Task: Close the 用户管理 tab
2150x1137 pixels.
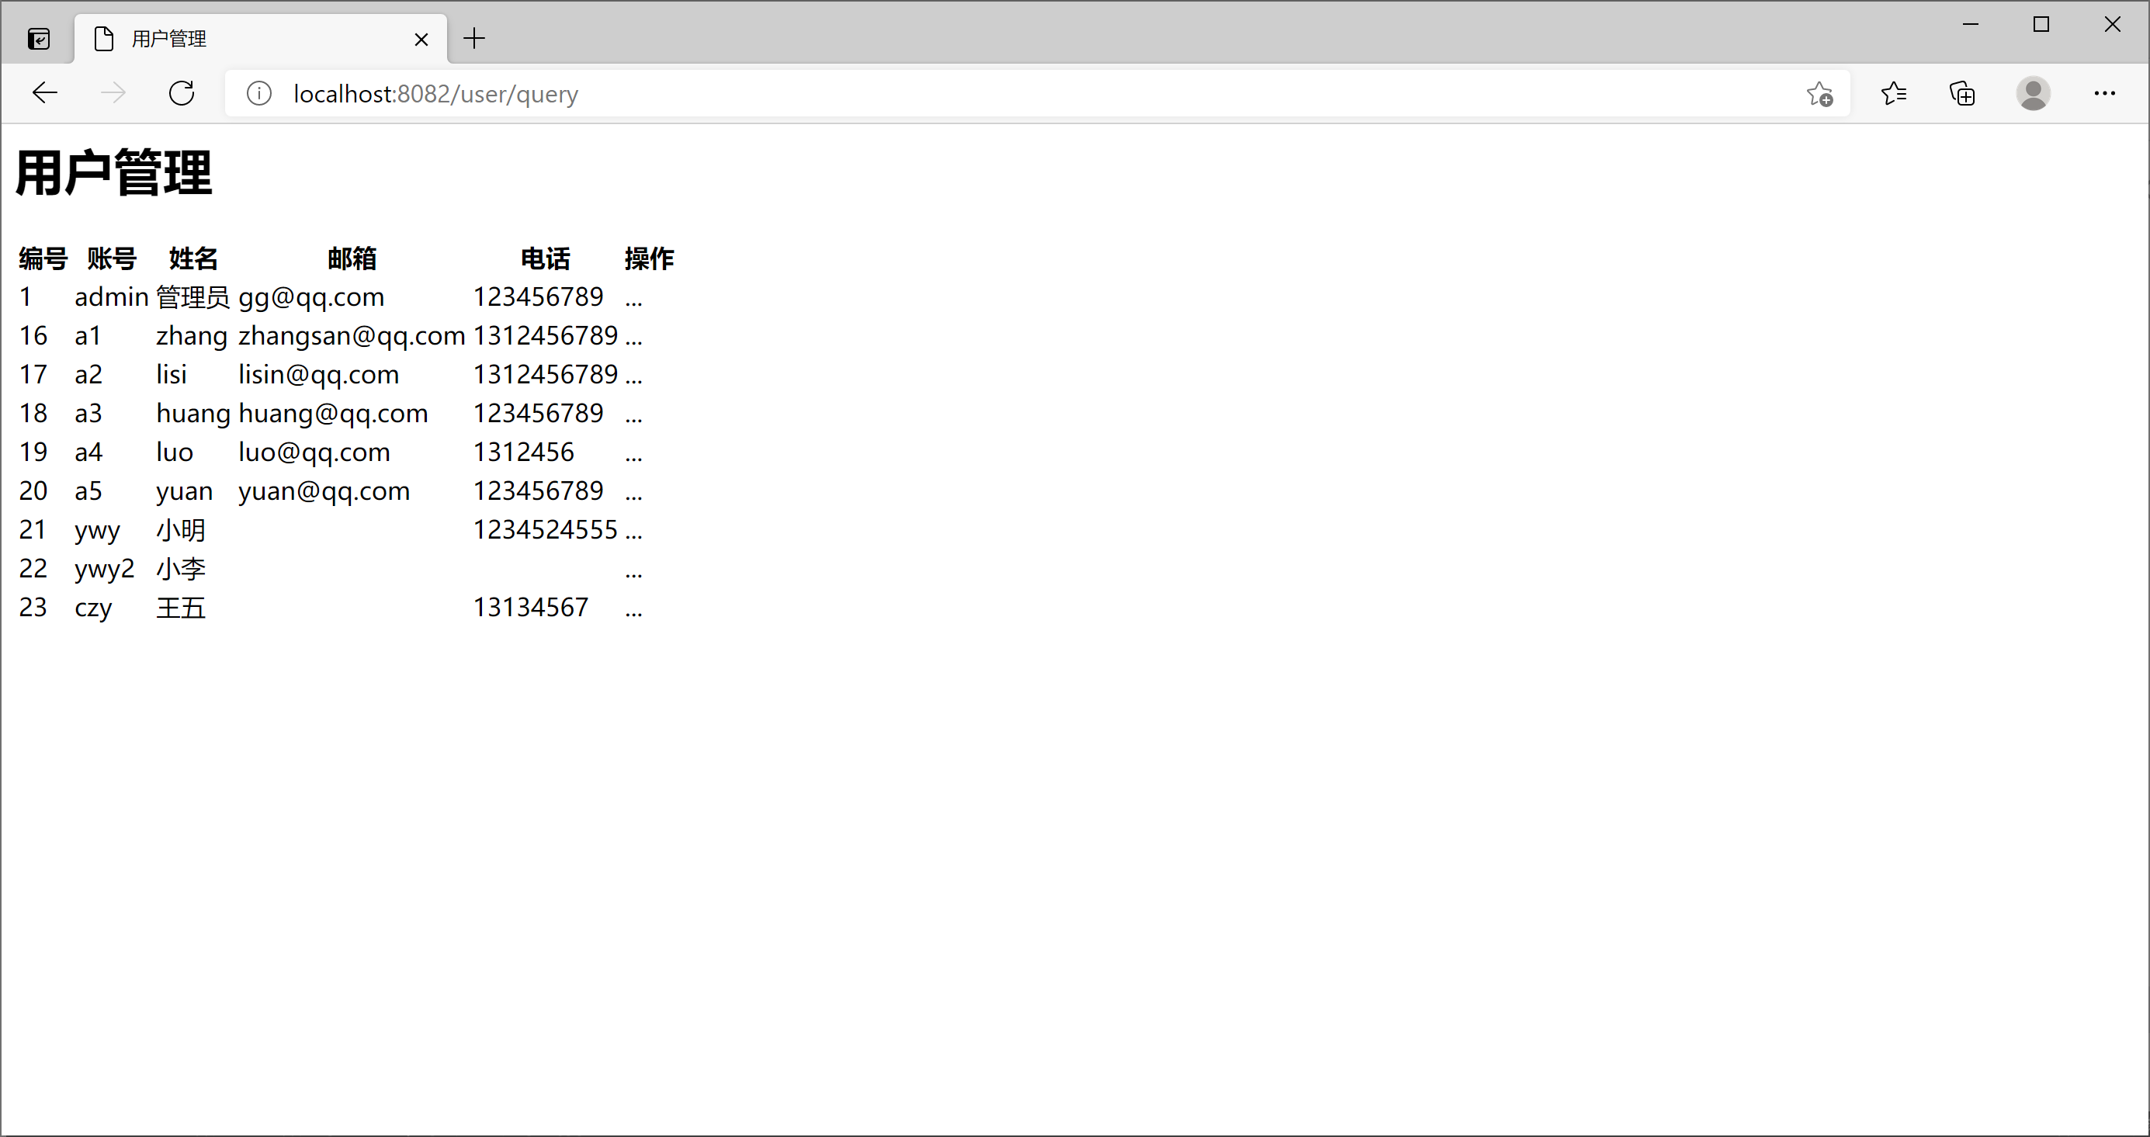Action: [x=421, y=40]
